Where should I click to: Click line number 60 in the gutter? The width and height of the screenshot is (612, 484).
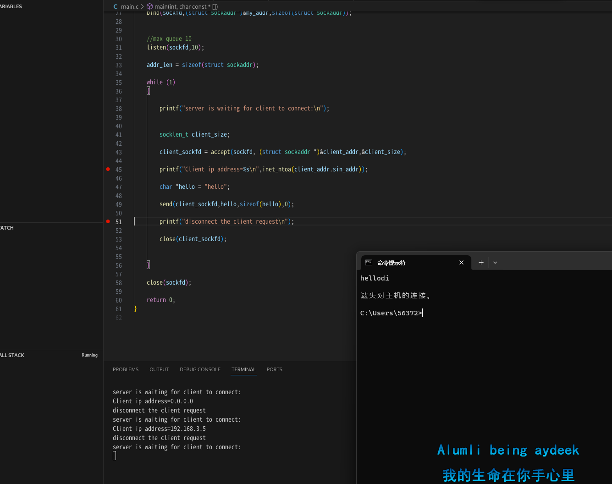119,300
